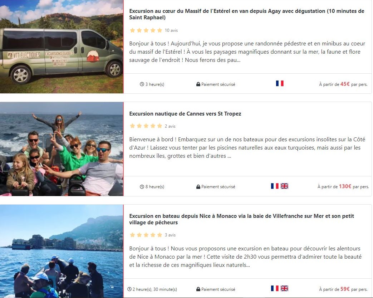The image size is (373, 298).
Task: Click the padlock icon in the Cannes listing
Action: (198, 187)
